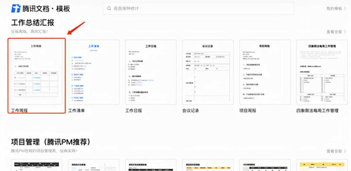Click the 四象限法每周工作管理 caption text
351x171 pixels.
317,111
